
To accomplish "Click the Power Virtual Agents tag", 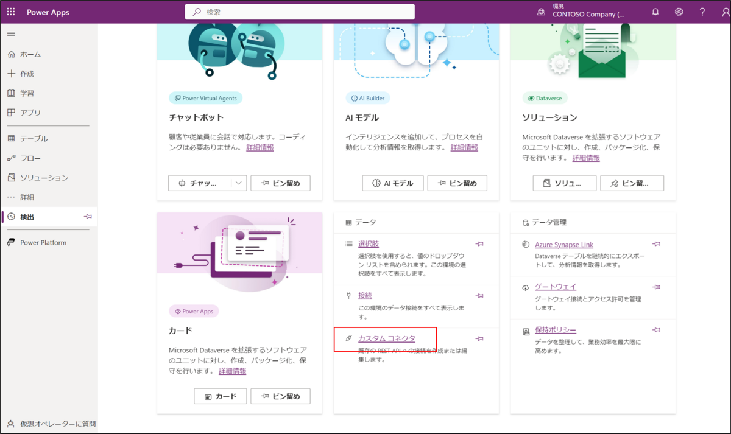I will [206, 98].
